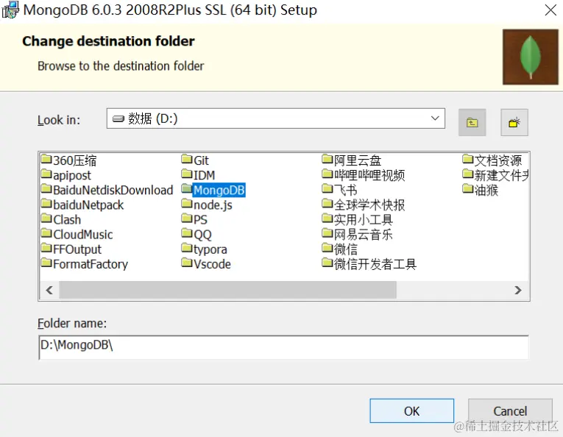The image size is (563, 437).
Task: Select the PS folder
Action: coord(194,219)
